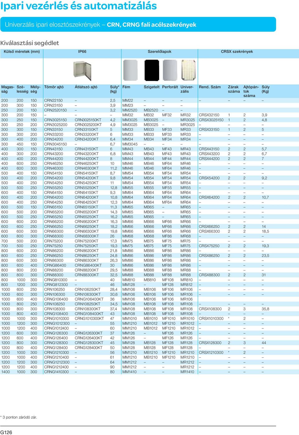Viewport: 299px width, 435px height.
Task: Click the cell 'CRSX43150'
Action: [209, 149]
